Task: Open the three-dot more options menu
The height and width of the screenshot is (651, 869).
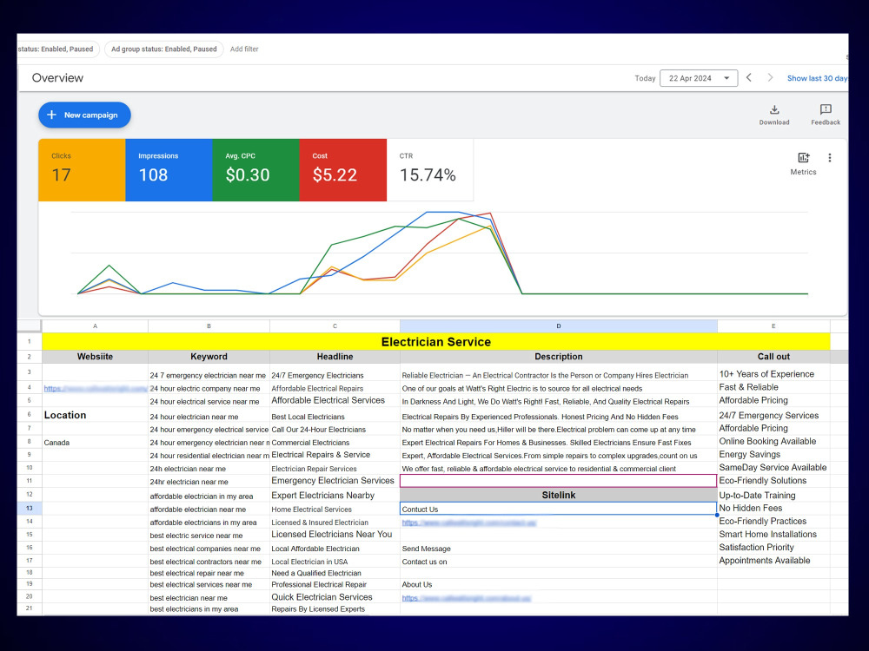Action: pos(830,158)
